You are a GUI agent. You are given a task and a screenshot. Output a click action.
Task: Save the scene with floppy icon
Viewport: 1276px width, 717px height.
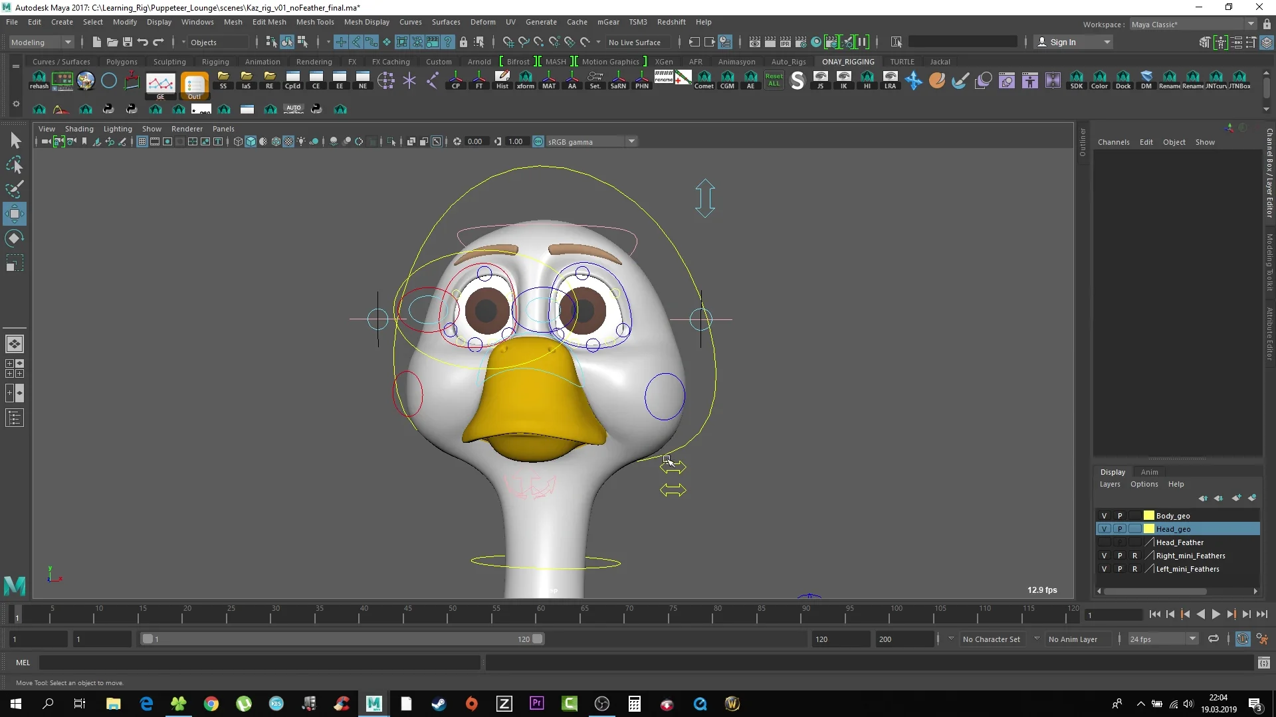127,42
